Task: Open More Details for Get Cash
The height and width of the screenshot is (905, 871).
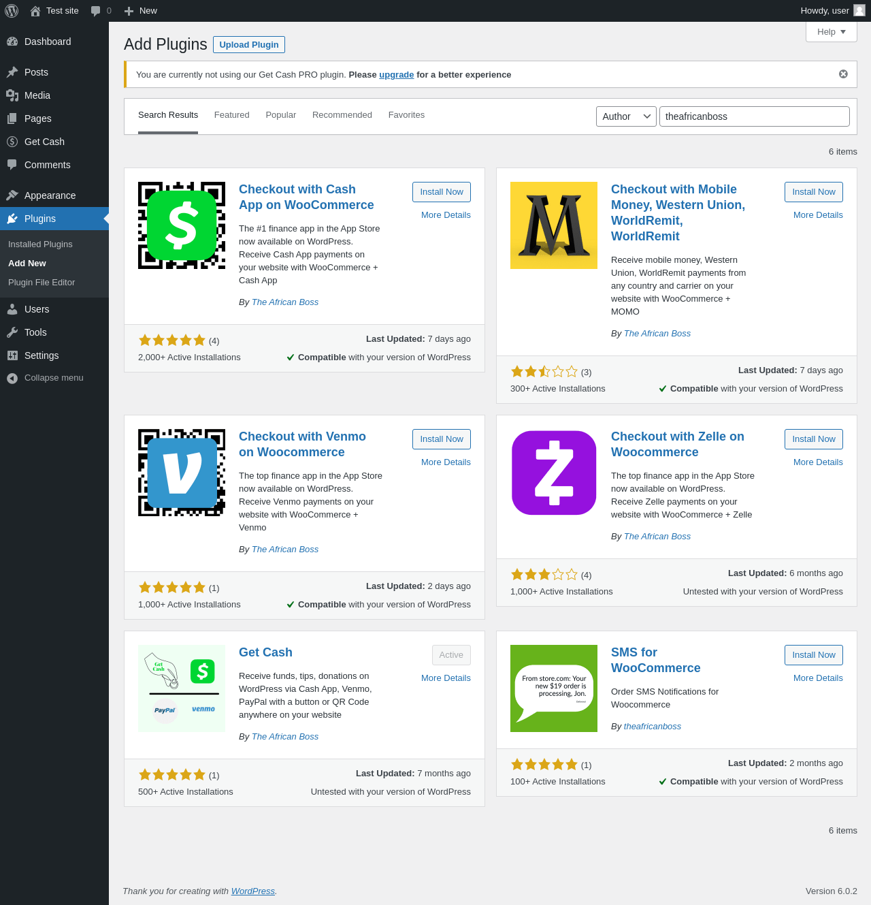Action: [446, 678]
